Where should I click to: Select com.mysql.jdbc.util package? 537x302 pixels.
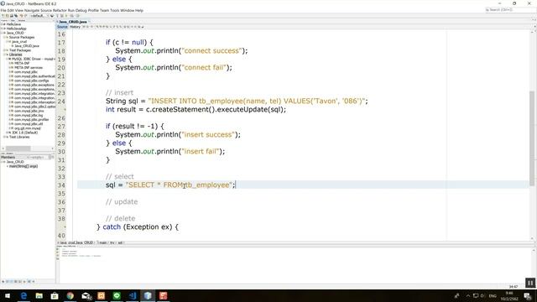[x=29, y=124]
